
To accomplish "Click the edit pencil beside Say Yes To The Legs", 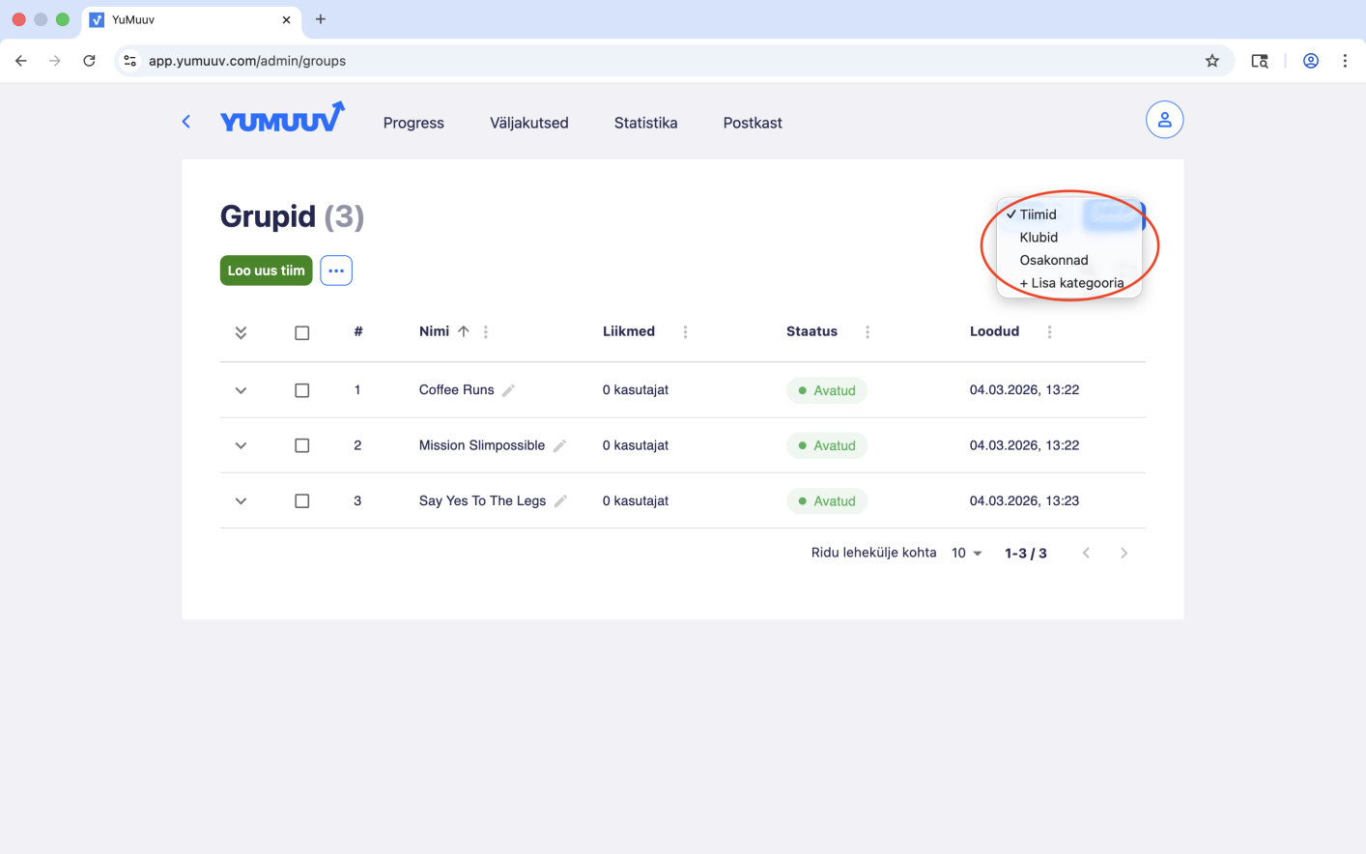I will click(x=560, y=500).
